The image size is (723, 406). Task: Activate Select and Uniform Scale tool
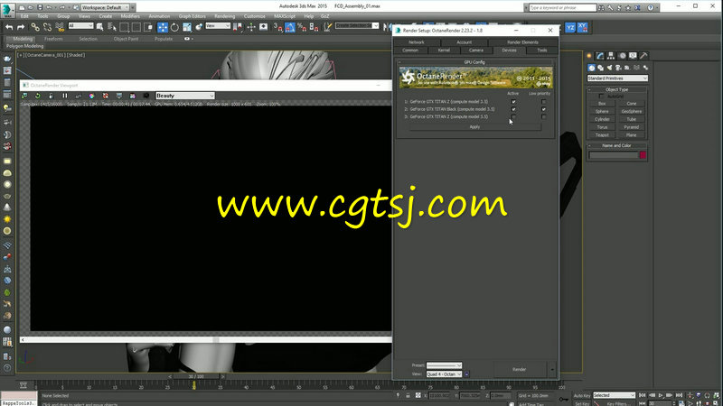pyautogui.click(x=187, y=27)
